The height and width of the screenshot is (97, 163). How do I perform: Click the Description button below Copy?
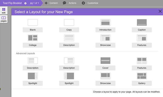click(x=69, y=45)
